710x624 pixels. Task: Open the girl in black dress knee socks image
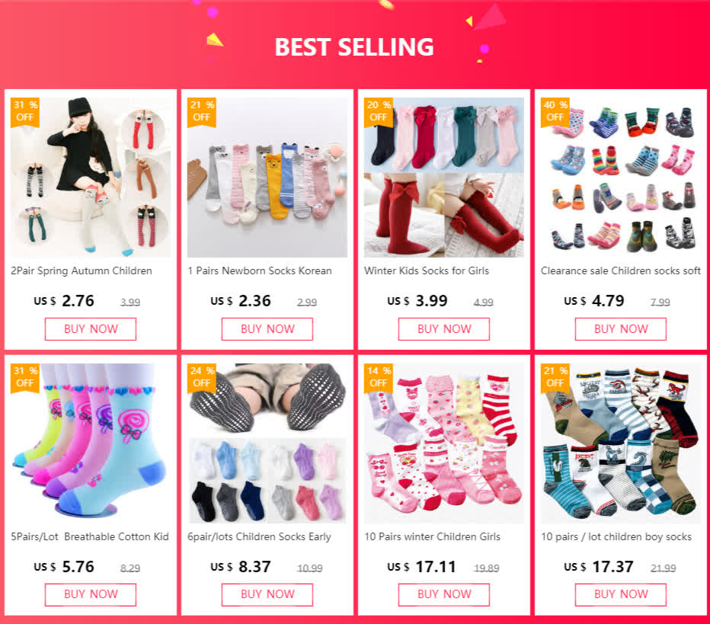coord(91,177)
